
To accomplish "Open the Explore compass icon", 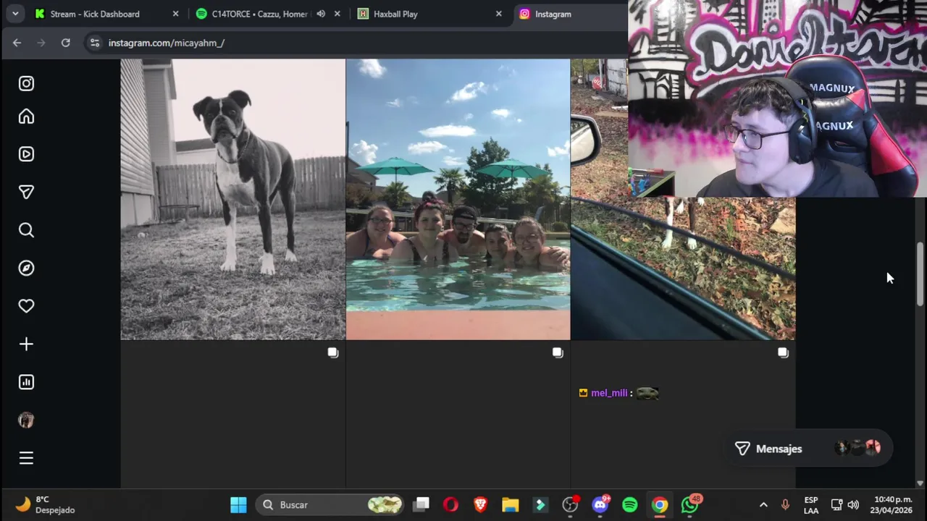I will [x=26, y=268].
